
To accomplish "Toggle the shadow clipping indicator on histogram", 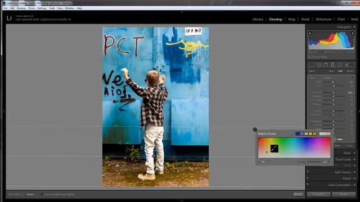I will (310, 34).
